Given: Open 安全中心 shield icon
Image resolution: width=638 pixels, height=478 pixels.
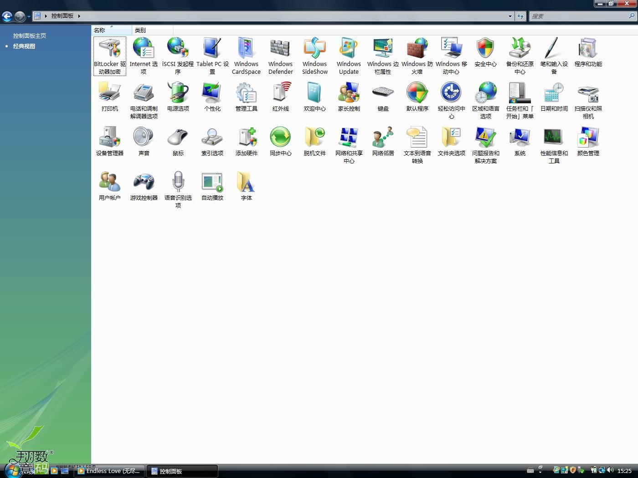Looking at the screenshot, I should coord(486,49).
